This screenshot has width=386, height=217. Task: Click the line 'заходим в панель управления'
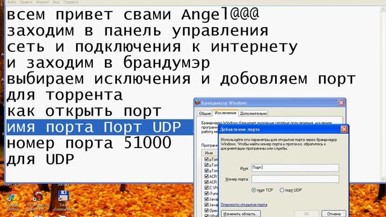pos(138,31)
